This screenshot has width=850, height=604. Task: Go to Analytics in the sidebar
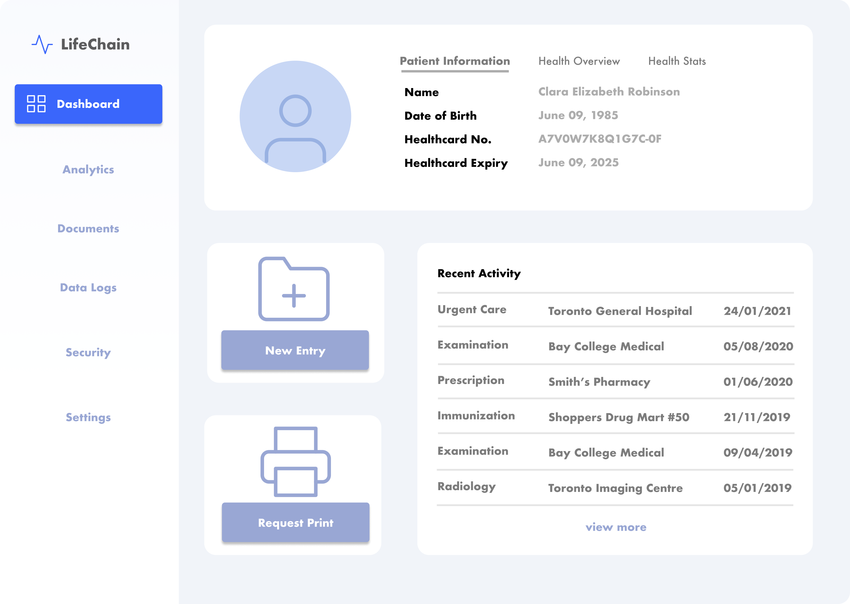click(x=88, y=170)
